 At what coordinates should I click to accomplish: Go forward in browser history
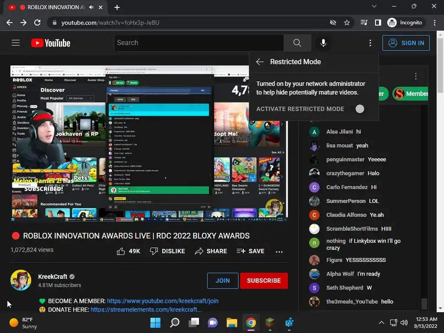(x=23, y=23)
